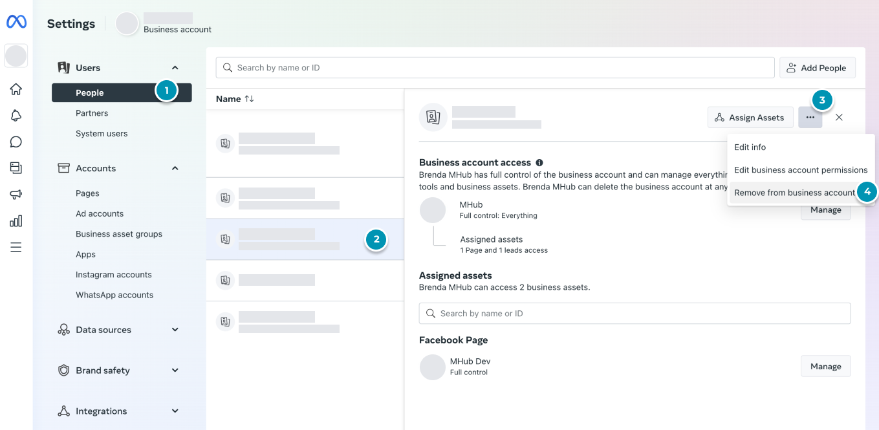Expand the Data sources chevron
879x430 pixels.
tap(175, 330)
